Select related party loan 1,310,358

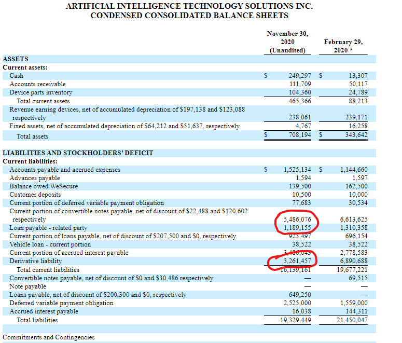coord(354,228)
